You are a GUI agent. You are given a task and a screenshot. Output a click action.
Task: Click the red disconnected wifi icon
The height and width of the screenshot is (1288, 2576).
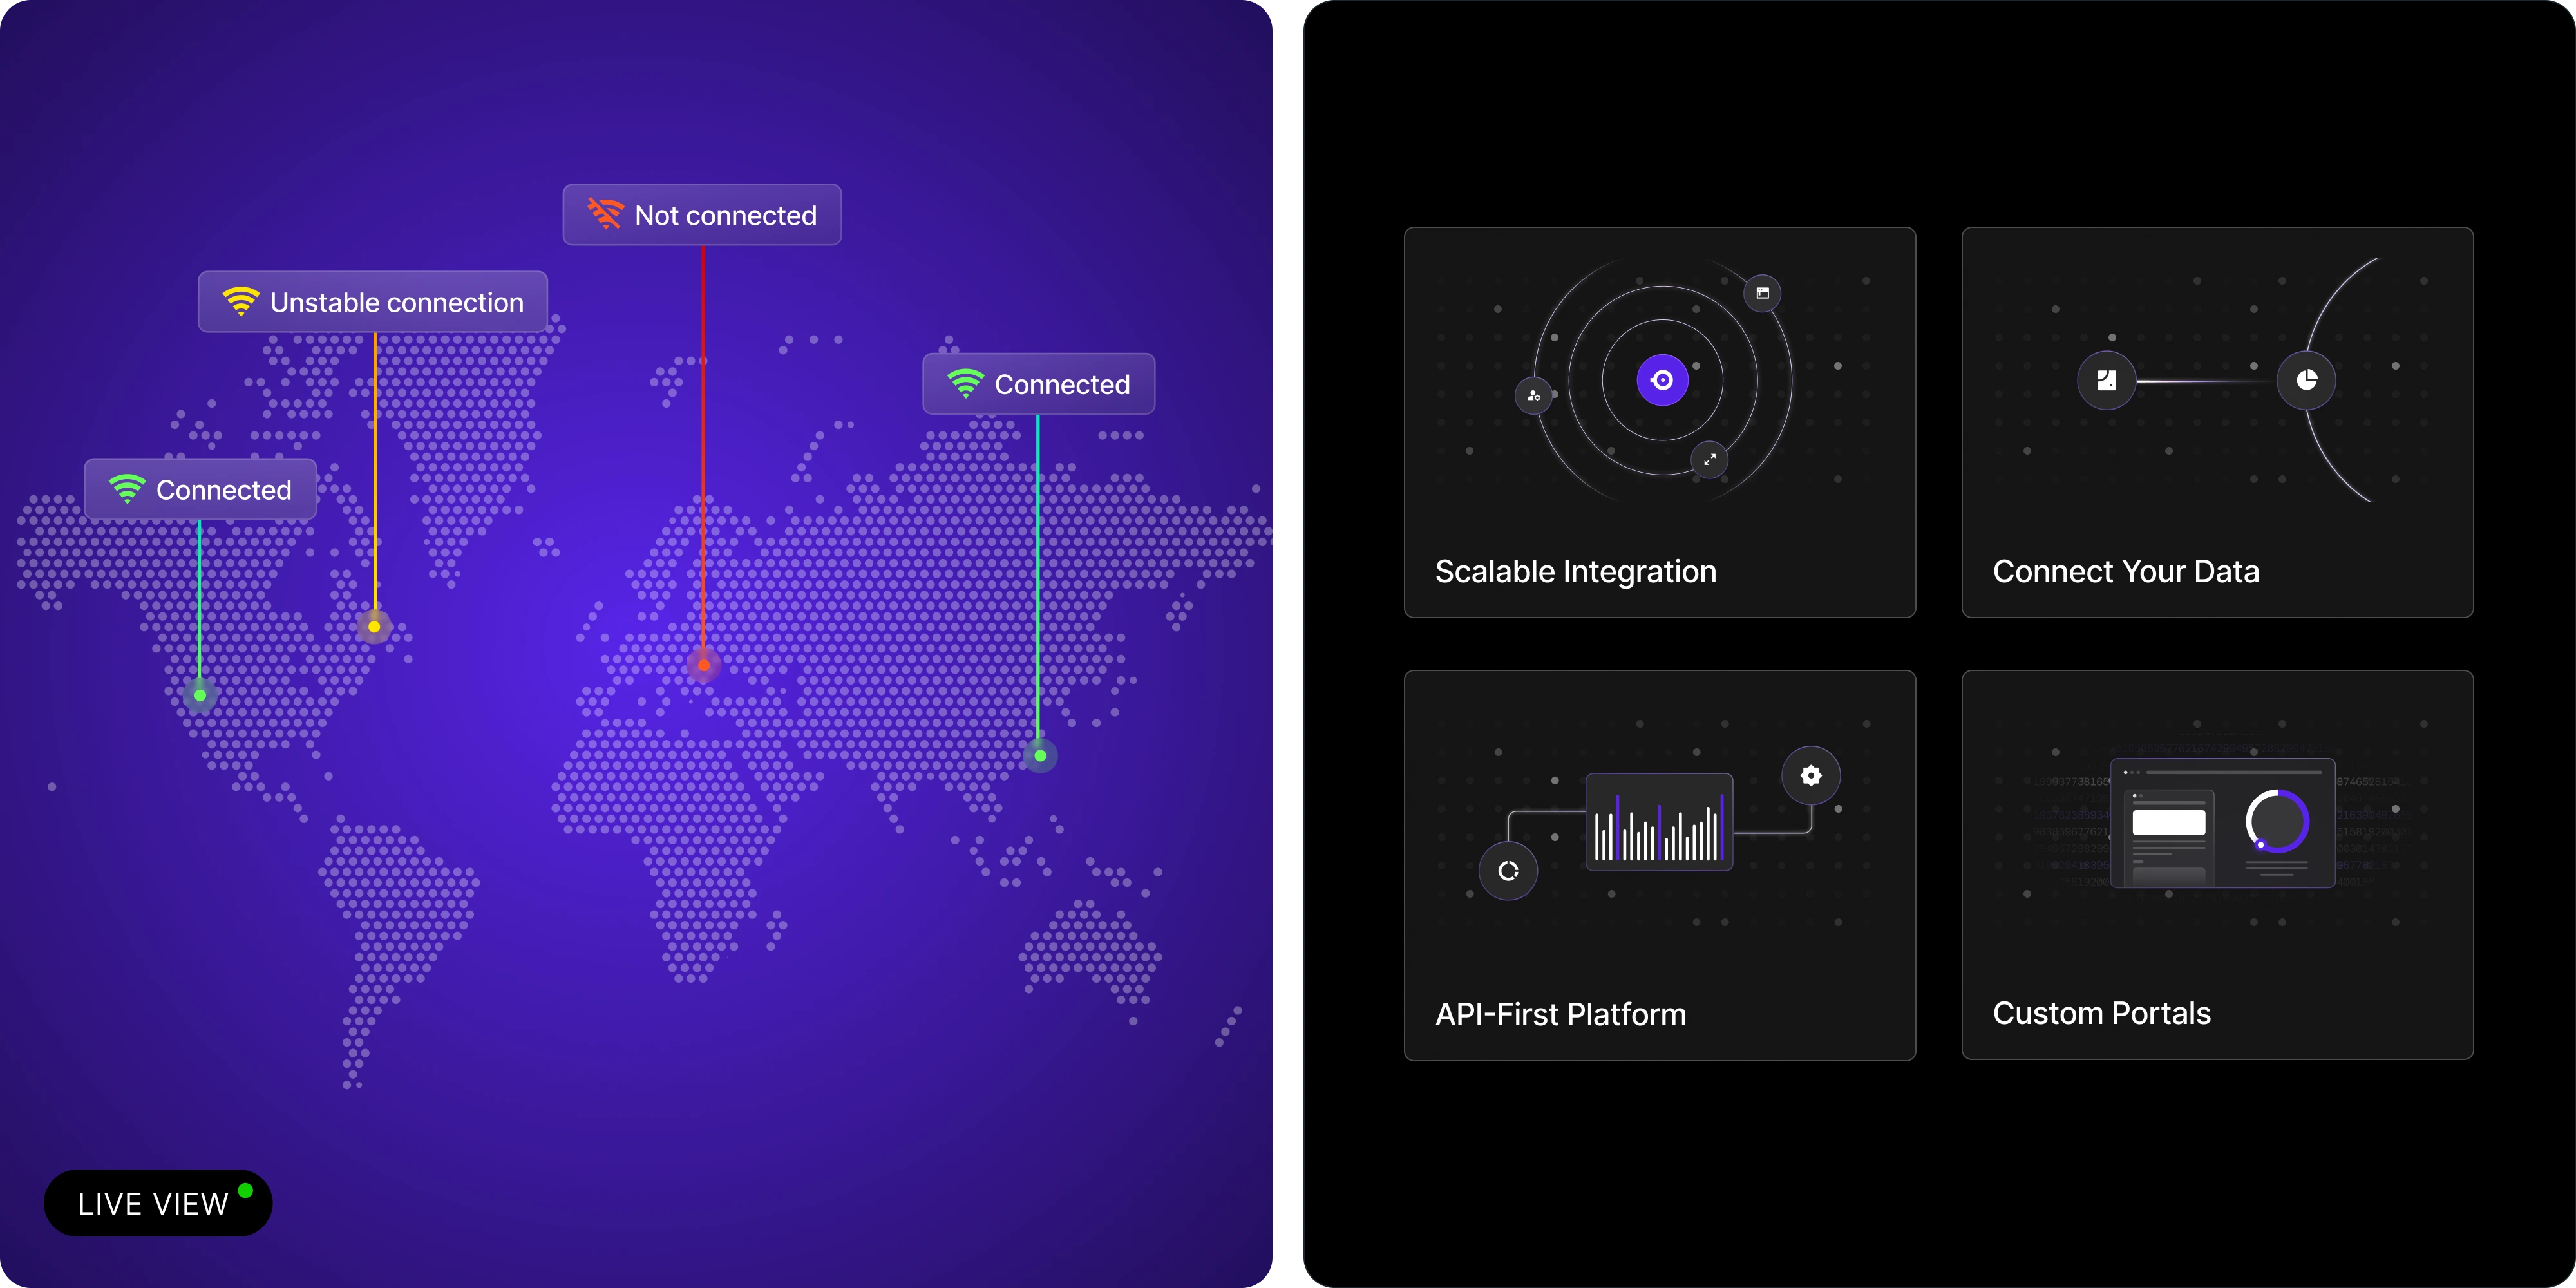pyautogui.click(x=605, y=214)
